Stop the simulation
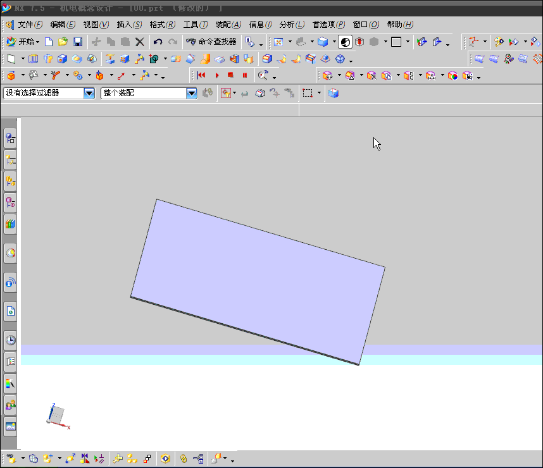This screenshot has width=543, height=468. pyautogui.click(x=230, y=75)
